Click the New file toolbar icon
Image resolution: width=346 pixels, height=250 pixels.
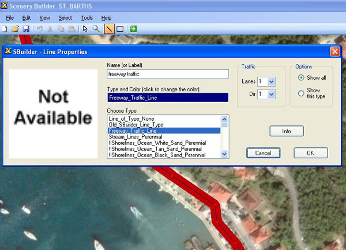point(5,29)
